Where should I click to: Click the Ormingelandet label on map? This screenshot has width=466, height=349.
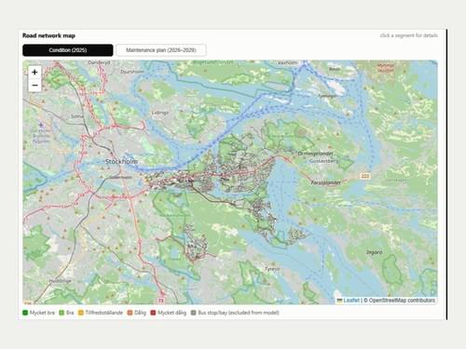315,154
